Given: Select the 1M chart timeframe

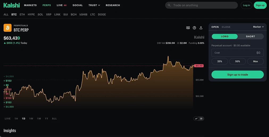Looking at the screenshot, I should point(39,118).
